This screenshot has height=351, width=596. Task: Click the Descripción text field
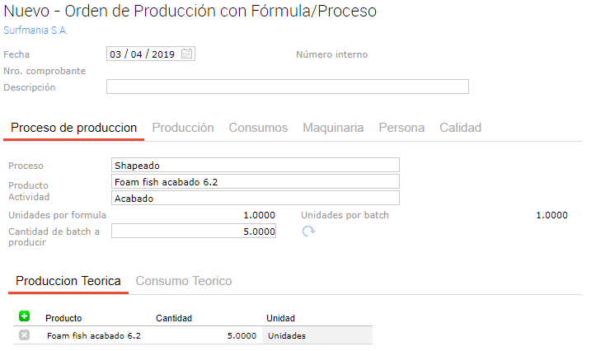pos(287,87)
